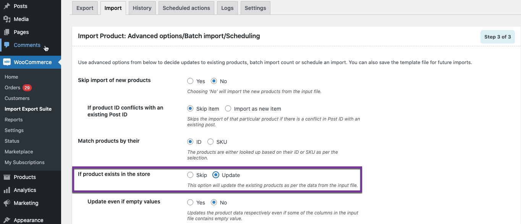Enable Update even if empty values

pos(190,202)
